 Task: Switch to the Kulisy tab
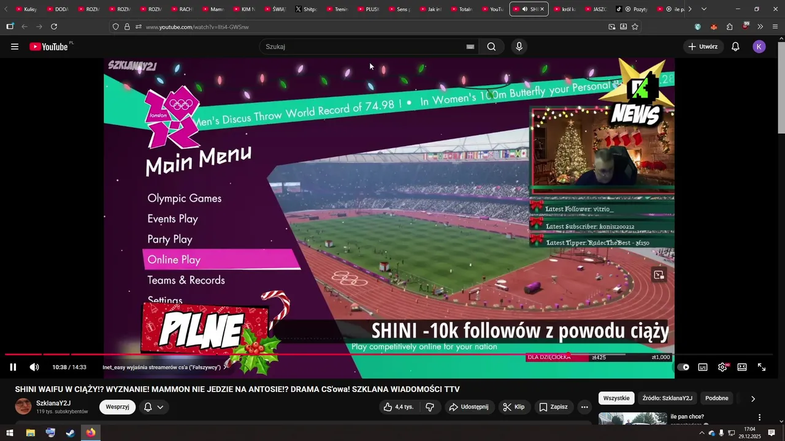26,9
